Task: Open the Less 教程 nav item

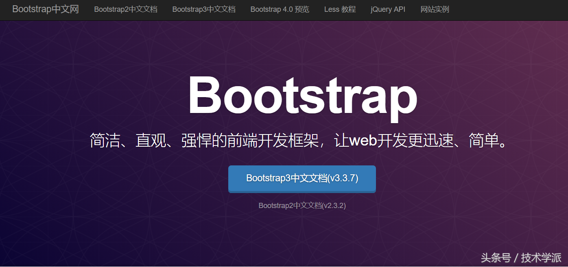Action: (x=340, y=9)
